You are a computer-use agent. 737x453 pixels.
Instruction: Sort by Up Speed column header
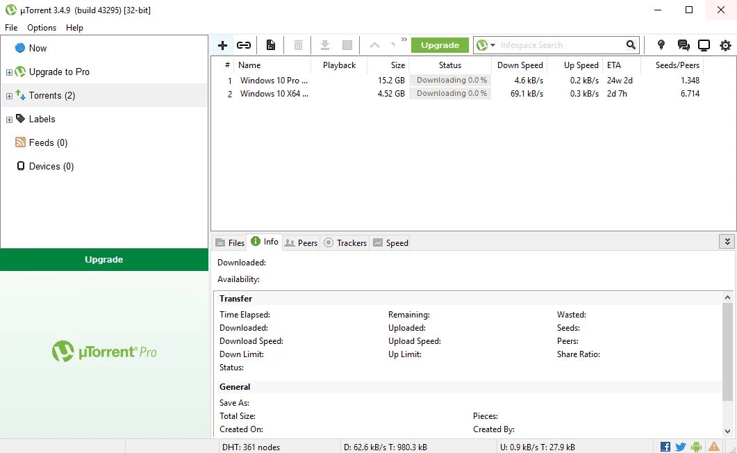[x=575, y=65]
